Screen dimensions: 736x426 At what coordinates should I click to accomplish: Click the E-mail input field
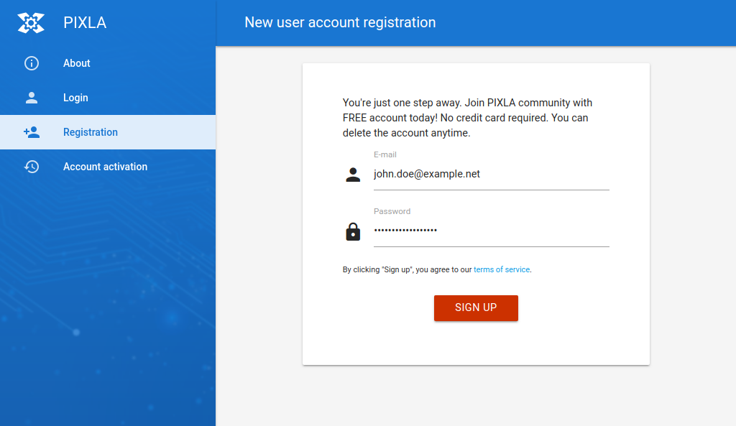click(491, 174)
